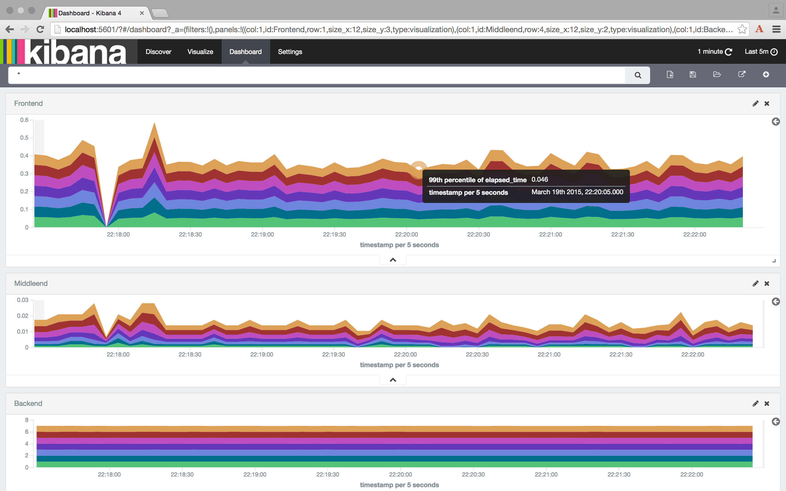
Task: Go to the Settings page
Action: (x=290, y=52)
